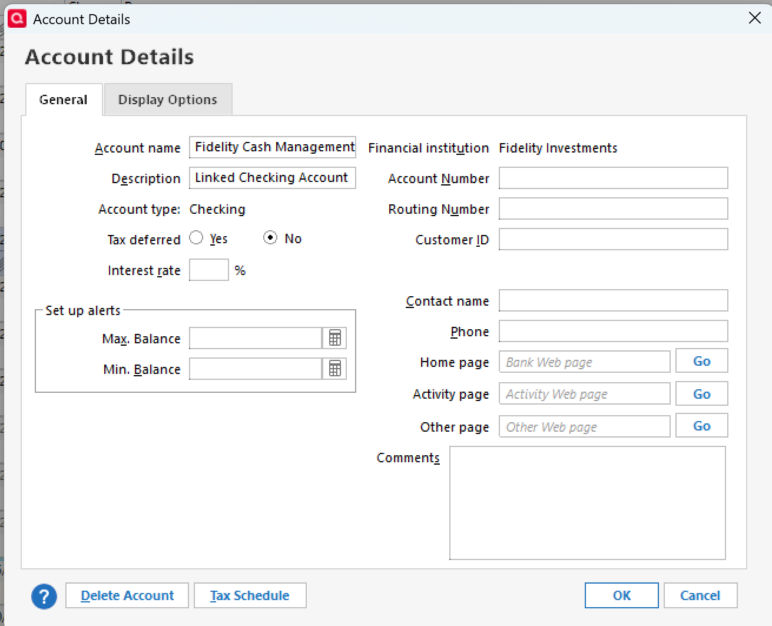Click the Home page Bank Web page field
772x626 pixels.
point(585,362)
